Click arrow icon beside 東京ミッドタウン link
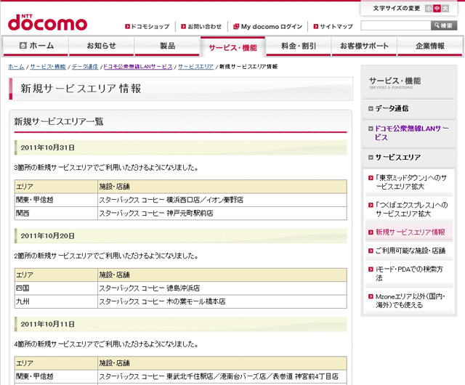This screenshot has height=385, width=465. coord(371,178)
